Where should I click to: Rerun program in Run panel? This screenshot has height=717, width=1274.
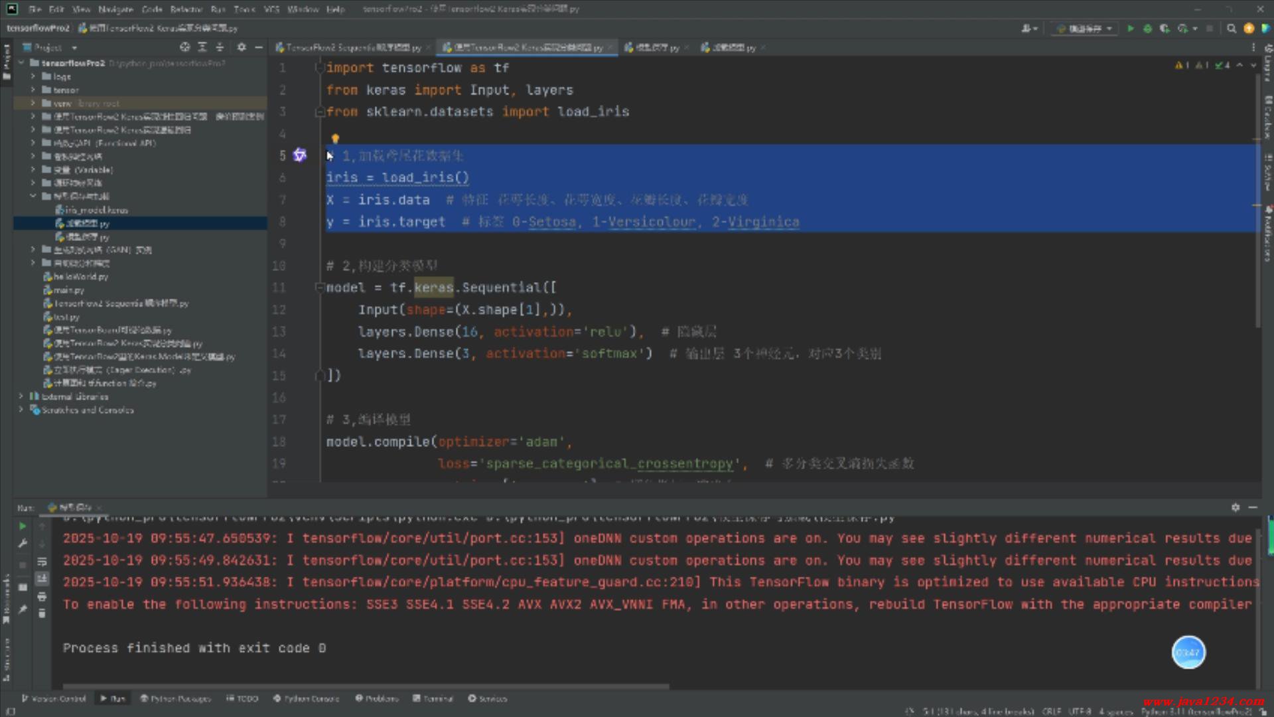22,526
